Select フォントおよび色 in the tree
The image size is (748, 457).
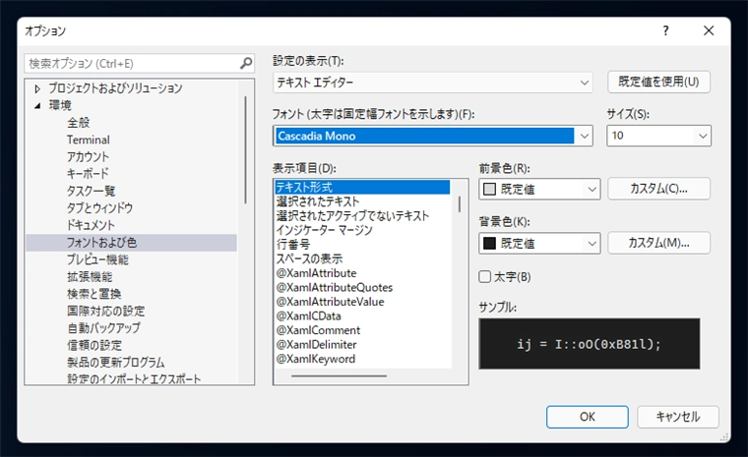coord(131,243)
